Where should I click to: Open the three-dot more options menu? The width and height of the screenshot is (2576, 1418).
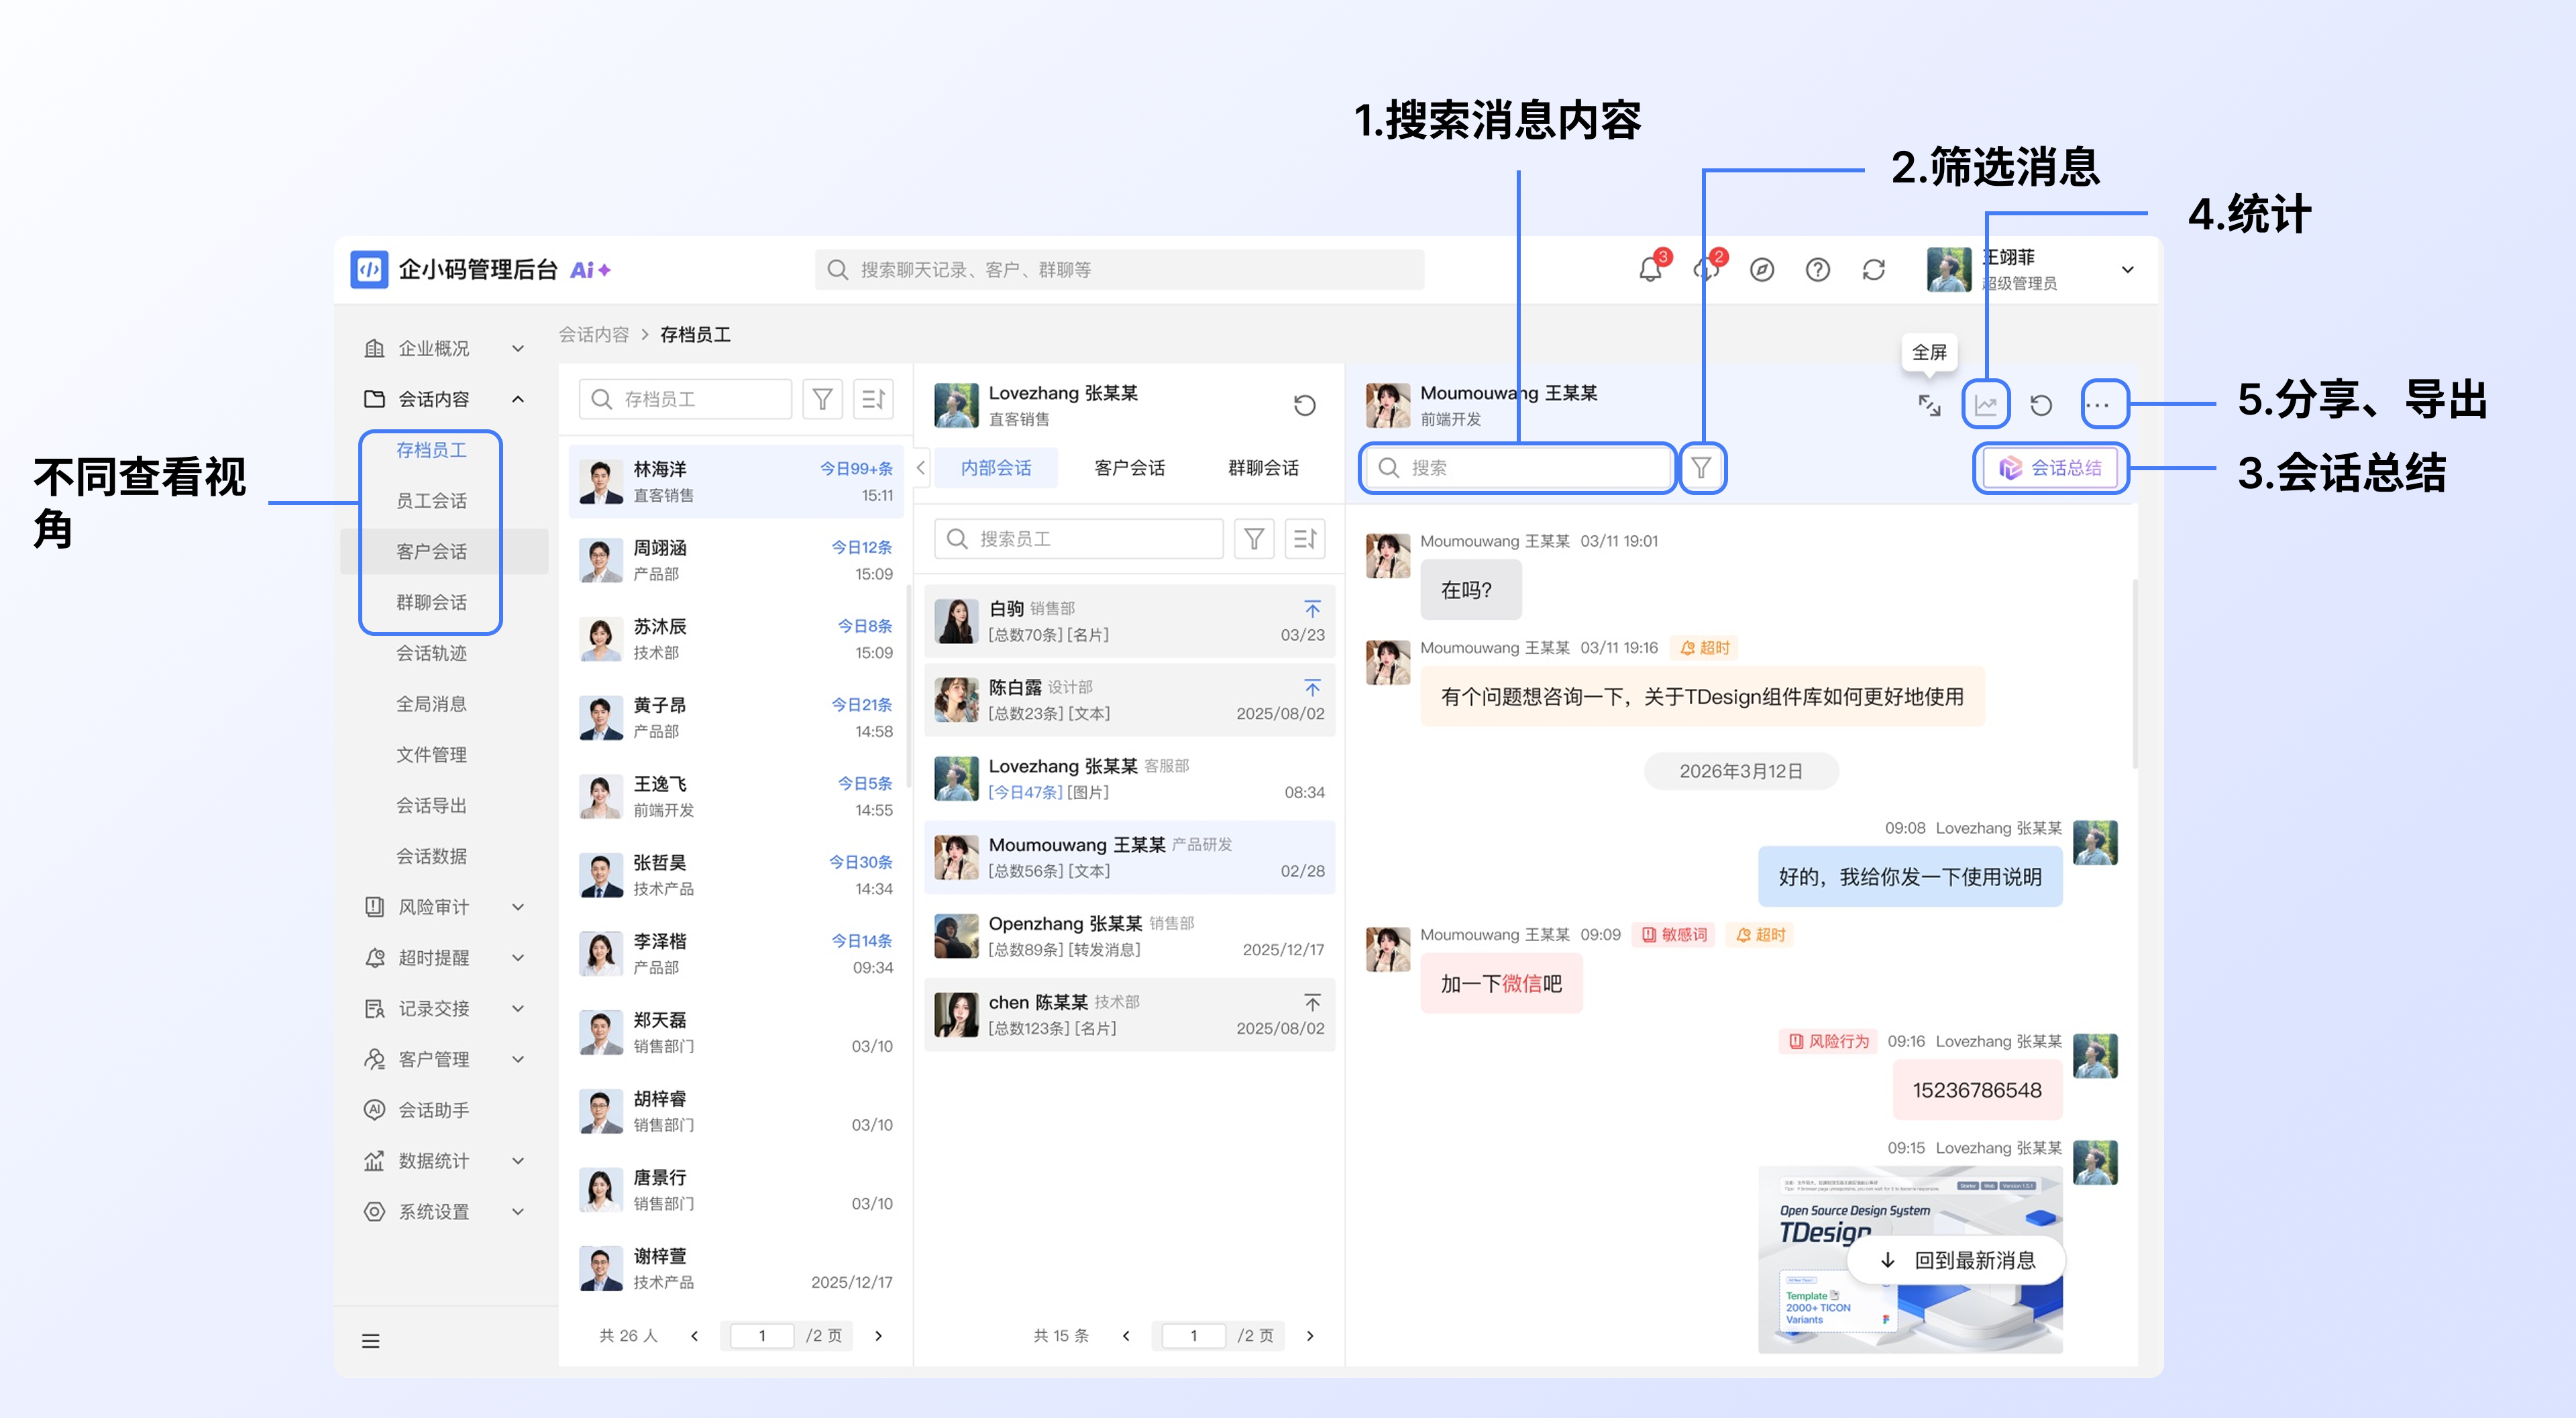[2097, 405]
